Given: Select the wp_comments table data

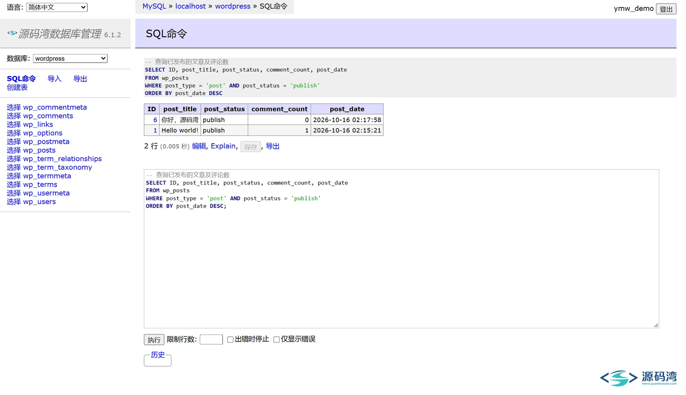Looking at the screenshot, I should [14, 116].
